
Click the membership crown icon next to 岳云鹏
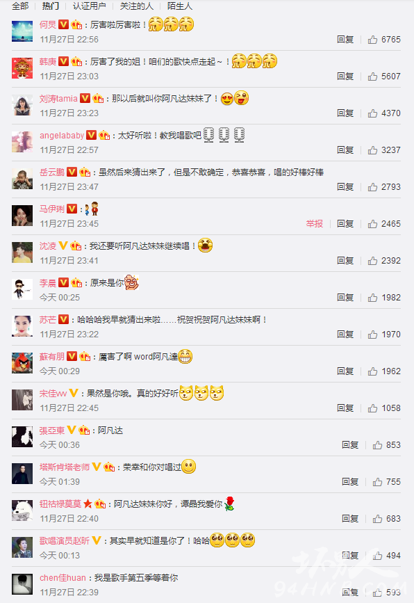pyautogui.click(x=85, y=172)
